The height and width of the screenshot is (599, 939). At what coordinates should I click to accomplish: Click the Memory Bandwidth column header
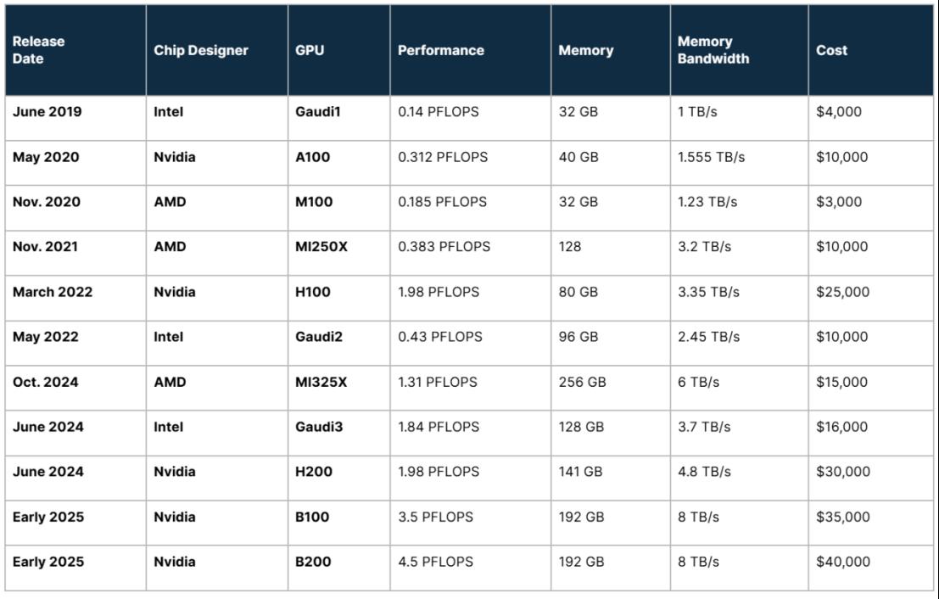click(739, 50)
